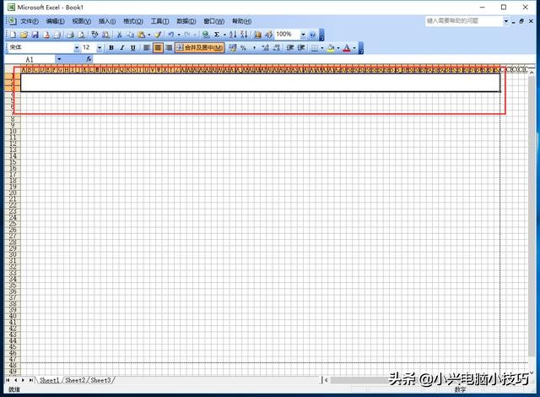The image size is (540, 397).
Task: Open the fill color palette arrow
Action: pos(338,48)
